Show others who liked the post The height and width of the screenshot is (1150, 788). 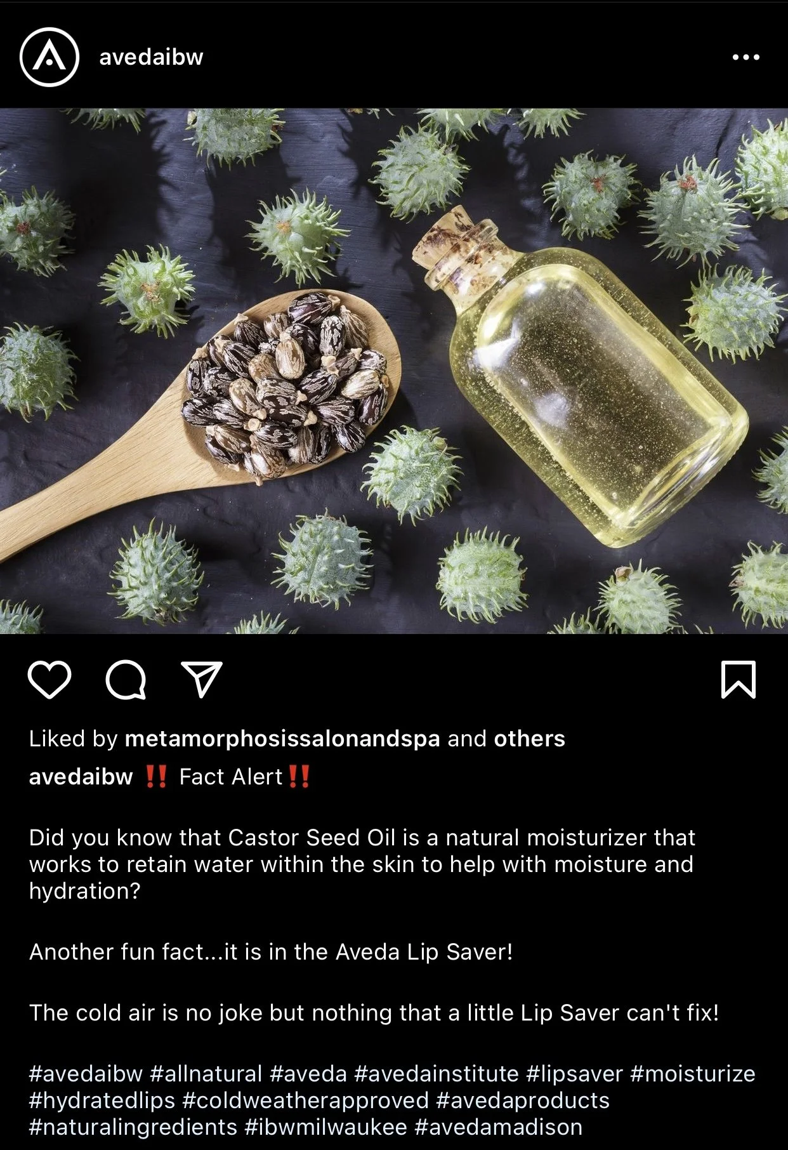[529, 739]
